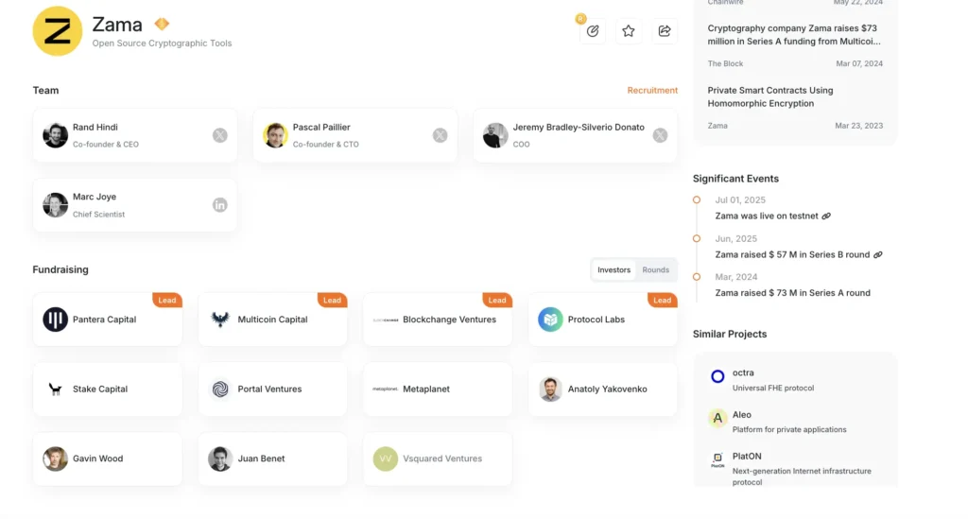The width and height of the screenshot is (968, 519).
Task: Open Jeremy Bradley-Silverio Donato's name
Action: (579, 127)
